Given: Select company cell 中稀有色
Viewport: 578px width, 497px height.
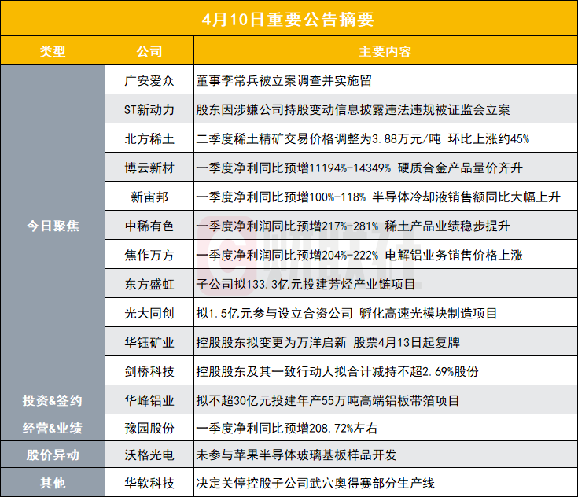Looking at the screenshot, I should tap(149, 226).
